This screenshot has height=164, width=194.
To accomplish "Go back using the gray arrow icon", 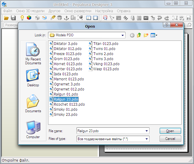I will pyautogui.click(x=132, y=35).
